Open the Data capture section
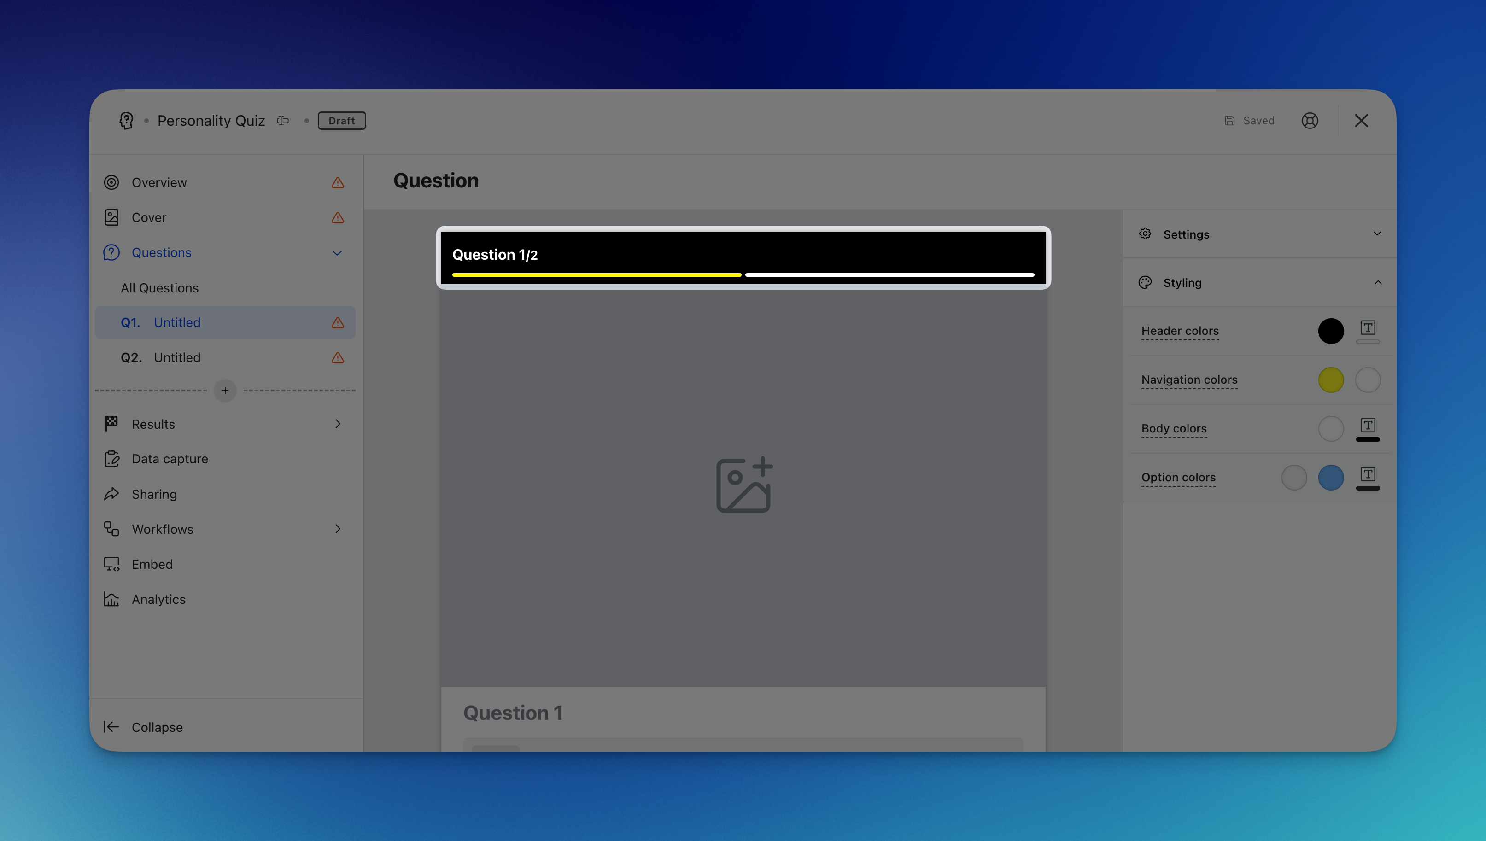 [169, 459]
